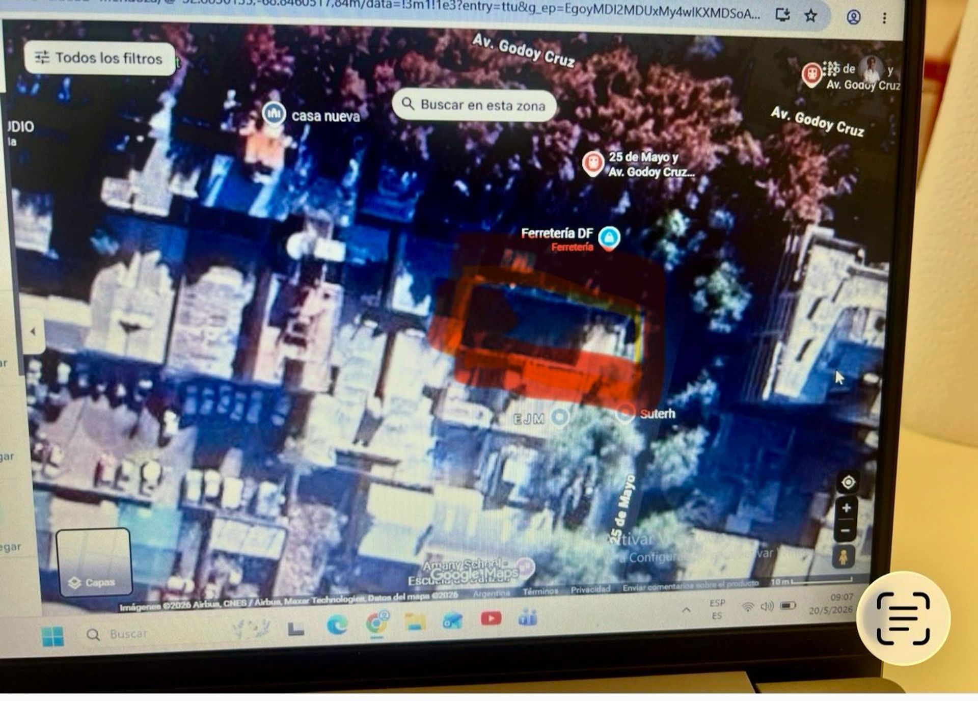Open the Privacidad link

[x=590, y=589]
